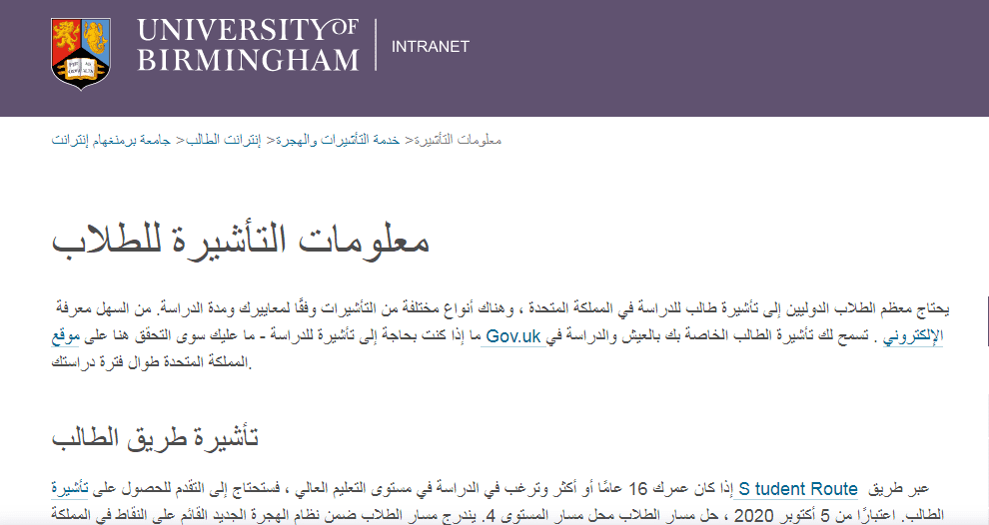Click the الإلكتروني hyperlink
The height and width of the screenshot is (525, 989).
tap(913, 336)
